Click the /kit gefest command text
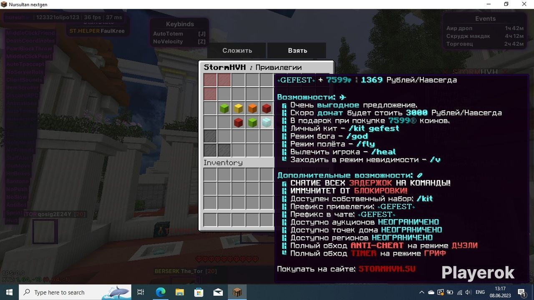This screenshot has height=300, width=534. click(x=374, y=128)
